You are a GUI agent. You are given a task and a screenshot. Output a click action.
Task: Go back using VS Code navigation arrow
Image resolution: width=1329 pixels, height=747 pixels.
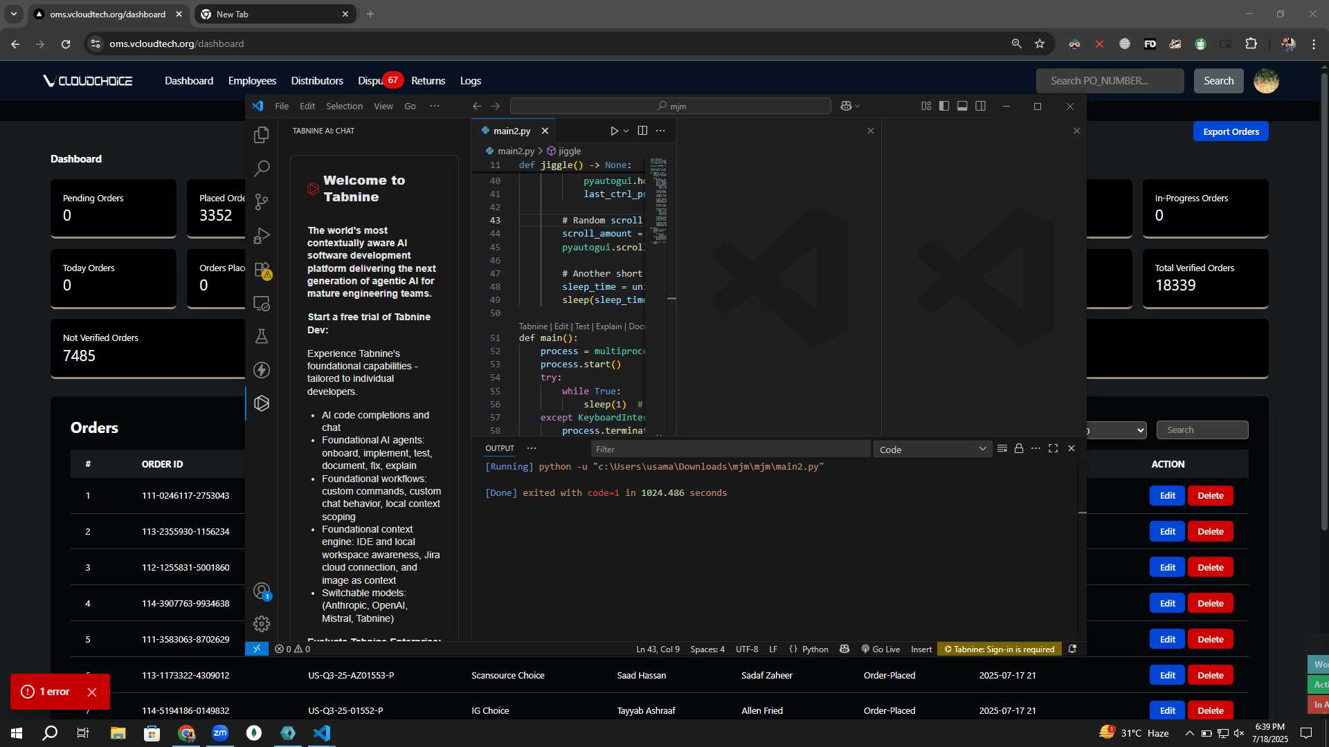pos(477,106)
